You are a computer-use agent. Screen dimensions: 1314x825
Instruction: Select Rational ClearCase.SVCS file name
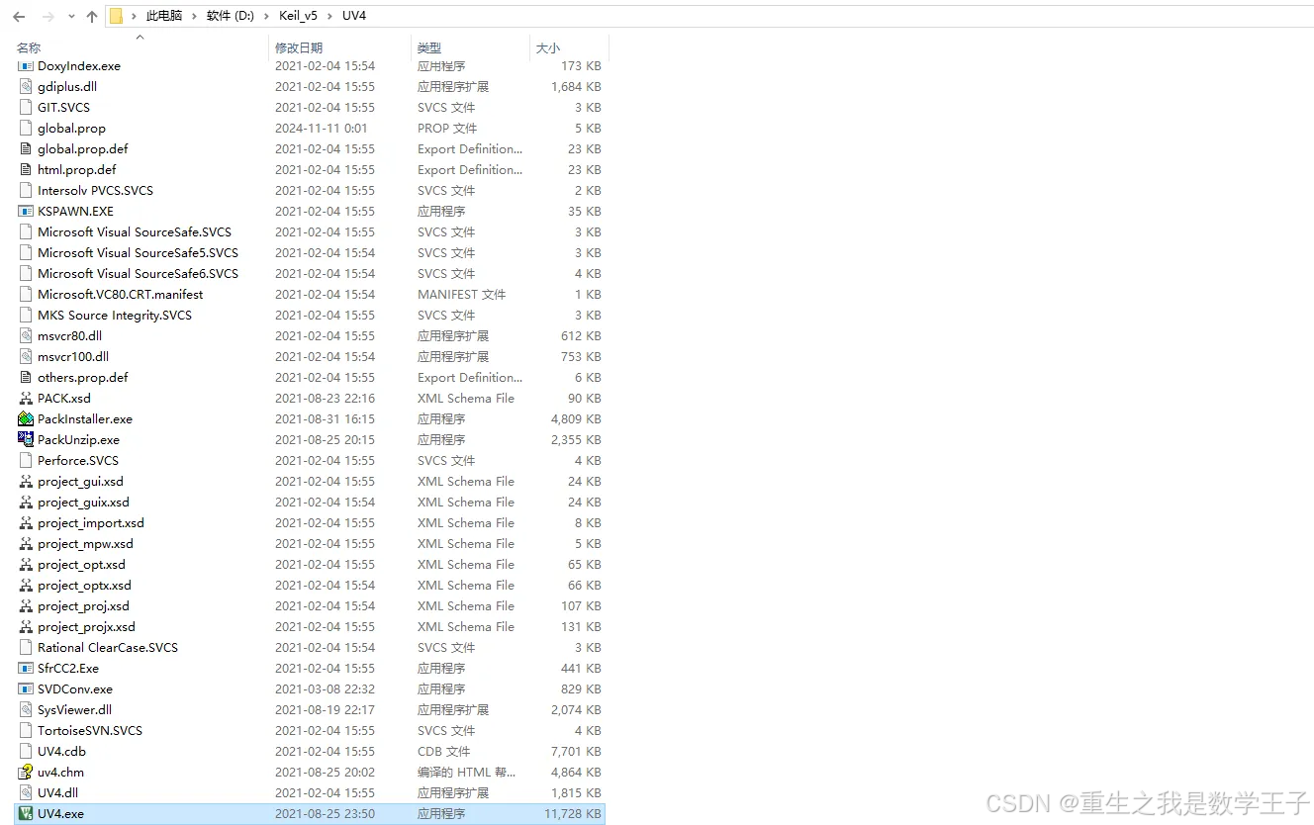tap(108, 647)
